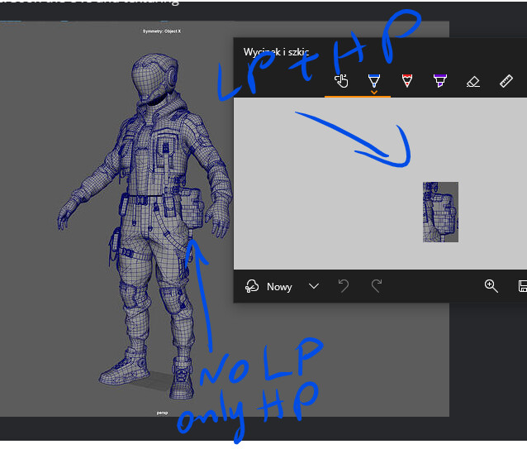Click the Symmetry: Object X label

(x=162, y=31)
